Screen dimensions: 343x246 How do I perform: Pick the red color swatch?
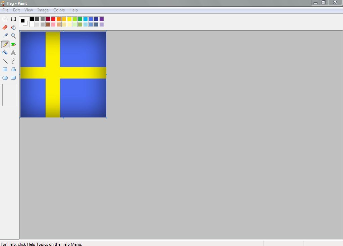coord(53,19)
